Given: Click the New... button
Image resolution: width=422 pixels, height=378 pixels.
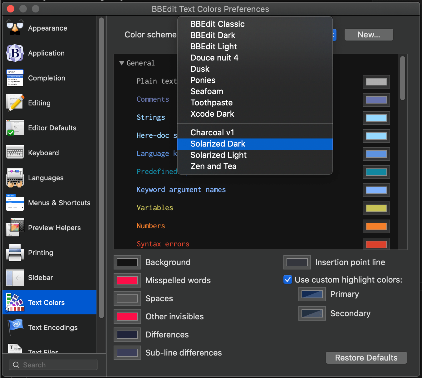Looking at the screenshot, I should point(369,35).
